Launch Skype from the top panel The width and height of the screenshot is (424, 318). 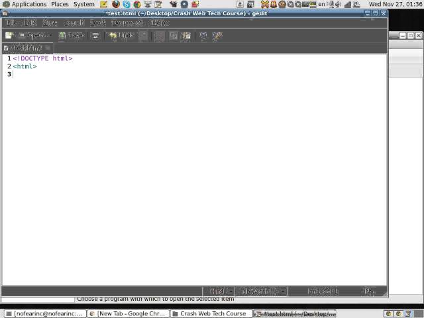127,4
